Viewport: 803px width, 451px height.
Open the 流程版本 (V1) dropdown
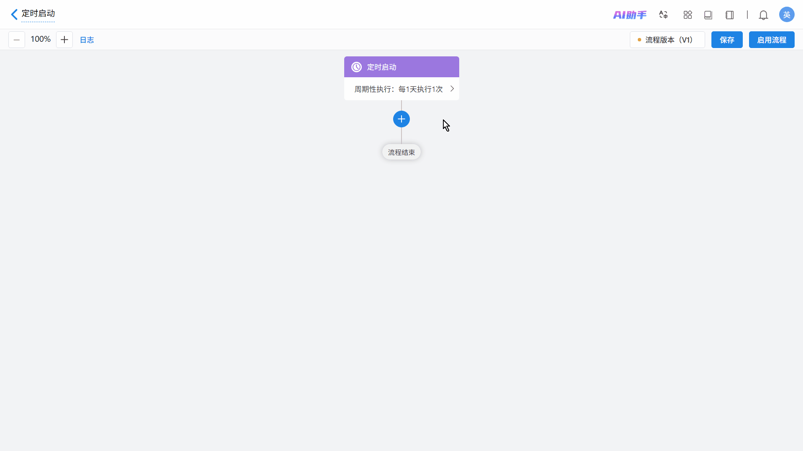click(667, 40)
